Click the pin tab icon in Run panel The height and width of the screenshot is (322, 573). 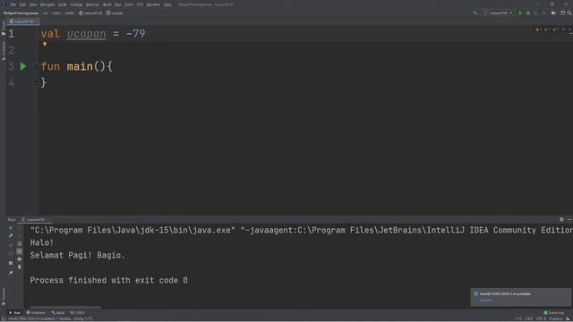(11, 273)
